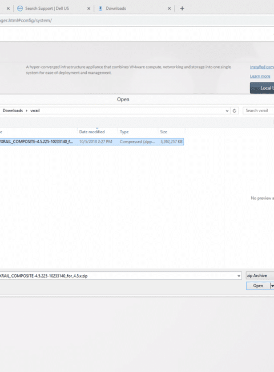Click the Open button
274x372 pixels.
pyautogui.click(x=258, y=286)
